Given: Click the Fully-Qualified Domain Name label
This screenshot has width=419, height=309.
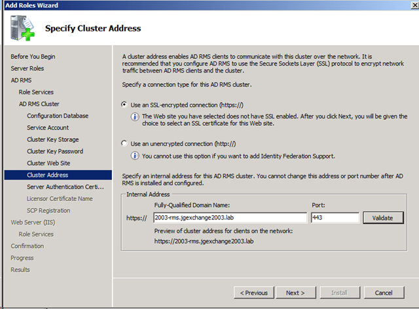Looking at the screenshot, I should click(192, 205).
